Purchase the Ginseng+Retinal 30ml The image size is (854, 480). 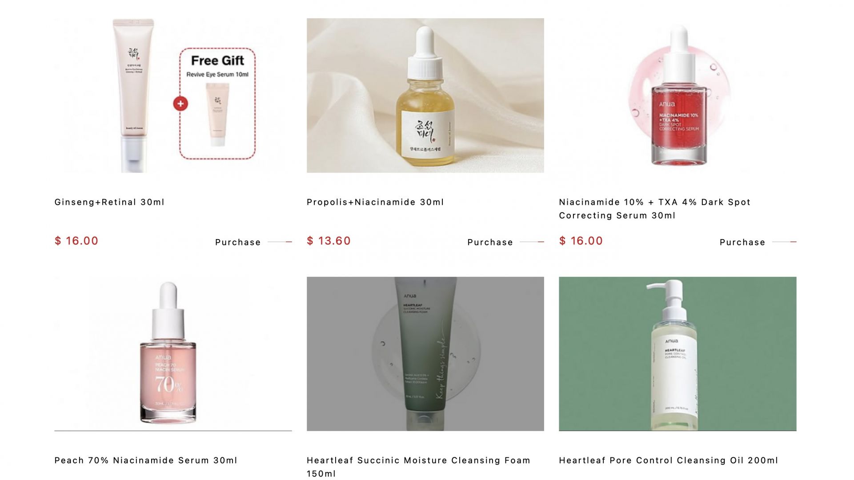238,242
